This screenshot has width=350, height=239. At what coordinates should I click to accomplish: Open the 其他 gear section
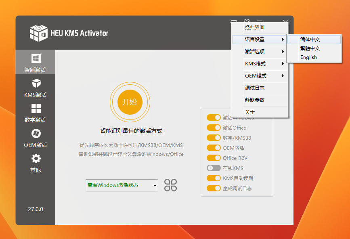(35, 163)
